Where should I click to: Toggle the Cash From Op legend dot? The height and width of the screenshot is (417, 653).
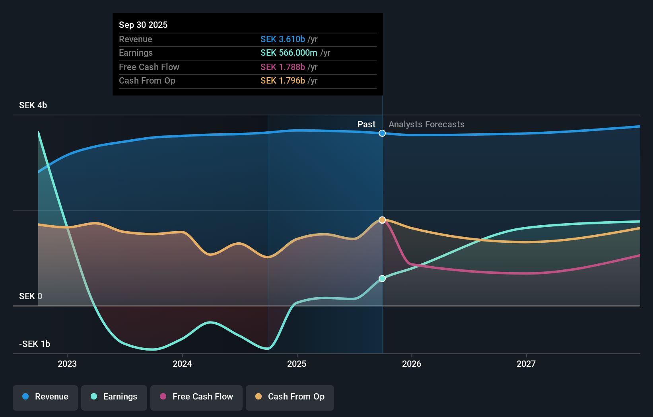[258, 397]
